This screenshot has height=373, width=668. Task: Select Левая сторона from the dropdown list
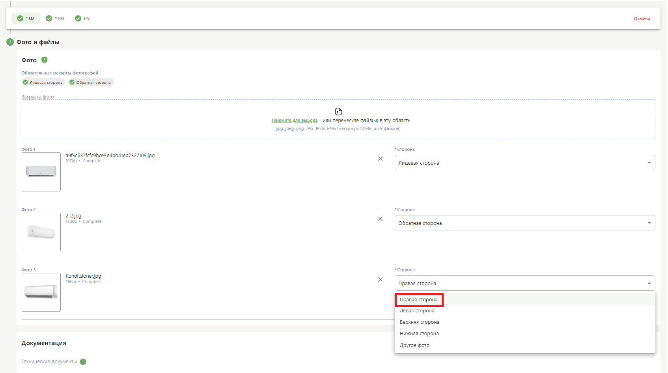point(417,311)
